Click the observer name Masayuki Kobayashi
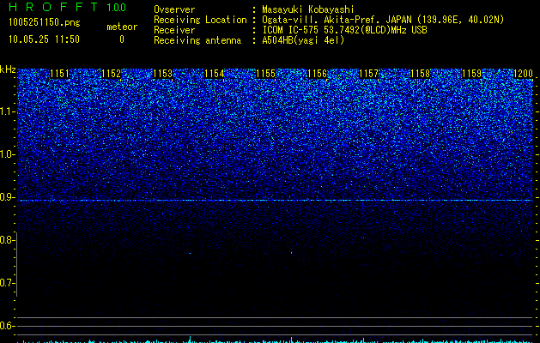 click(x=308, y=9)
